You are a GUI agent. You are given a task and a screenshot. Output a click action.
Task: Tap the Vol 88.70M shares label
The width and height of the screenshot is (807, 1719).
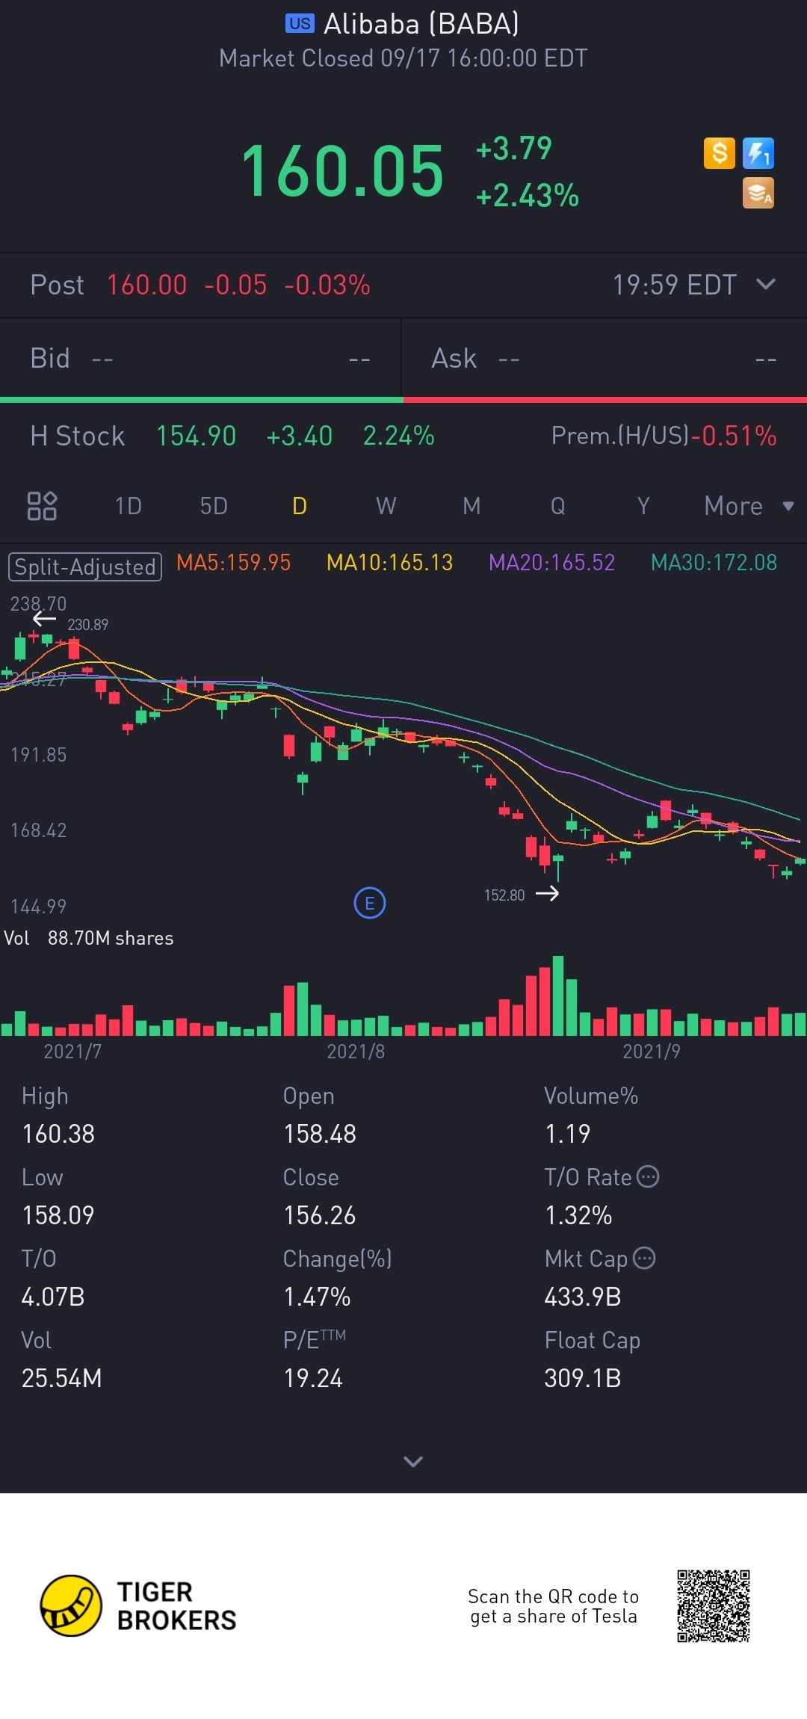click(x=88, y=938)
